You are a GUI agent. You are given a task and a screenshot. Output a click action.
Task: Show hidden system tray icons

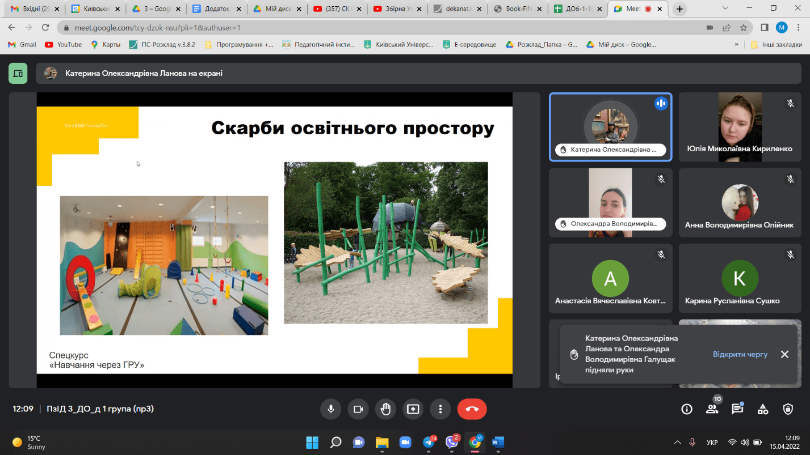tap(677, 442)
